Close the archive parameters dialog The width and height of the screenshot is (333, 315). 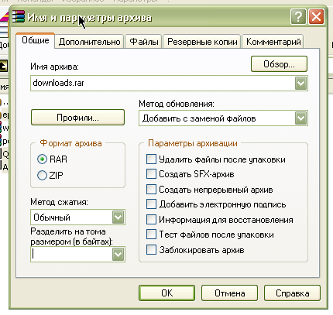coord(316,17)
